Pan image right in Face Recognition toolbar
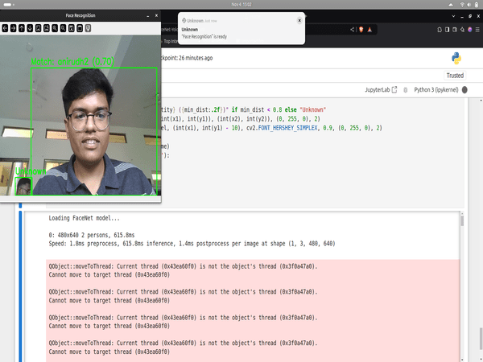Viewport: 483px width, 362px height. point(13,28)
